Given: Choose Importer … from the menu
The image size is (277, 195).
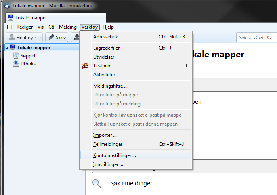Looking at the screenshot, I should click(136, 135).
